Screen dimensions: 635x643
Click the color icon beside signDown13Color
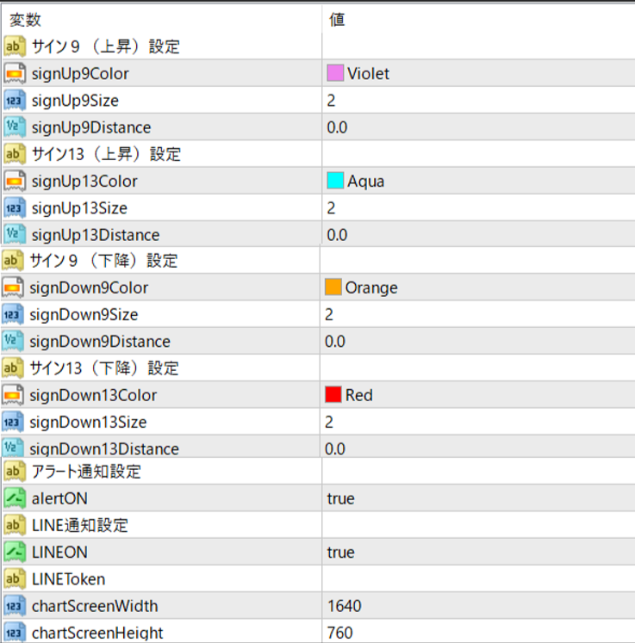point(13,395)
